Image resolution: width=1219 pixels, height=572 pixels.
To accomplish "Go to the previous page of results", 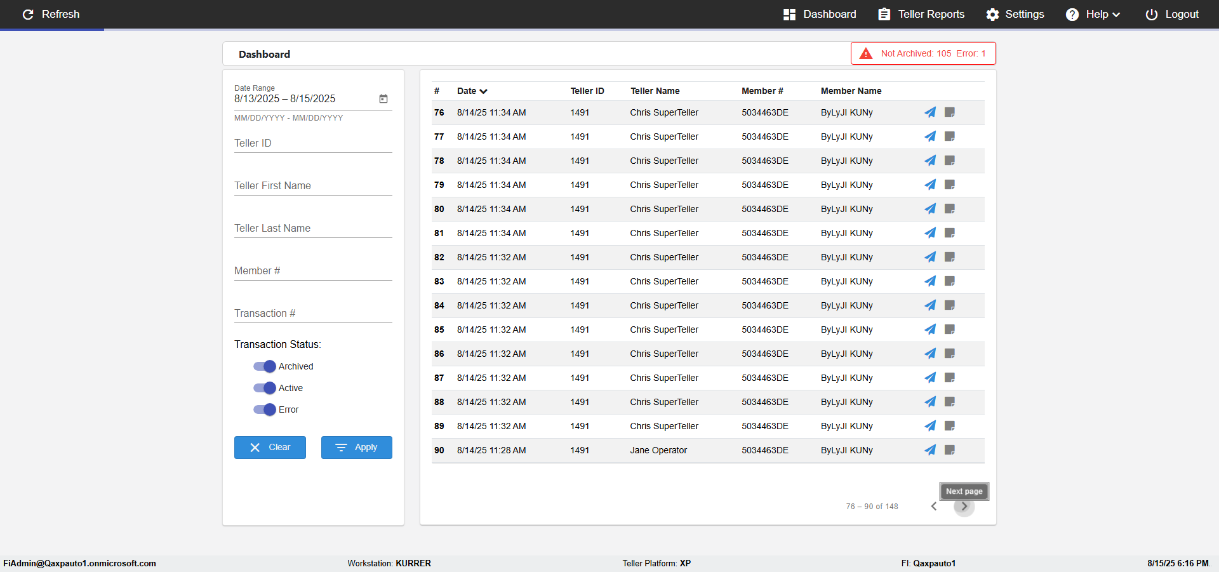I will click(934, 506).
